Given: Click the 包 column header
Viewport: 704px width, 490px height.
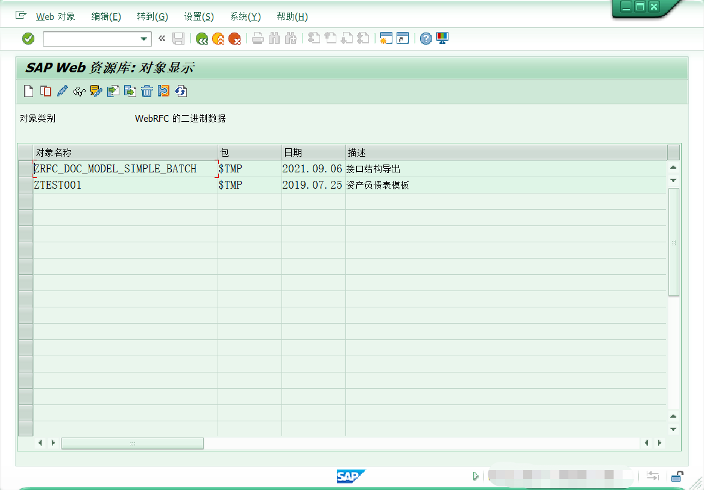Looking at the screenshot, I should (250, 152).
